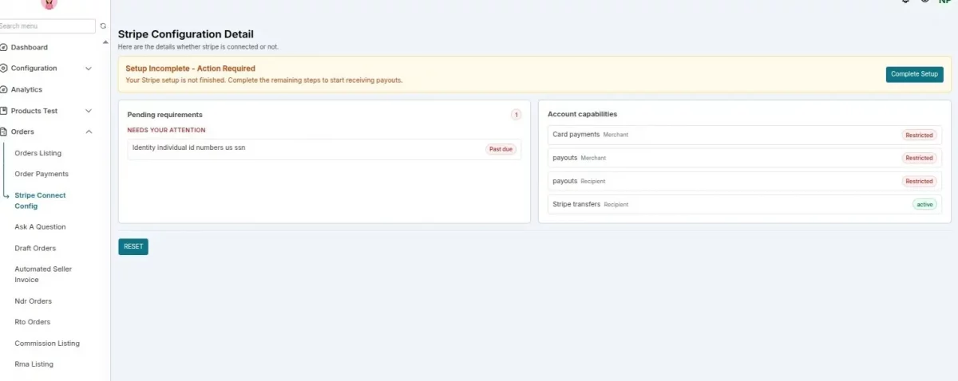Open Orders Listing in sidebar
Viewport: 958px width, 381px height.
pyautogui.click(x=38, y=153)
